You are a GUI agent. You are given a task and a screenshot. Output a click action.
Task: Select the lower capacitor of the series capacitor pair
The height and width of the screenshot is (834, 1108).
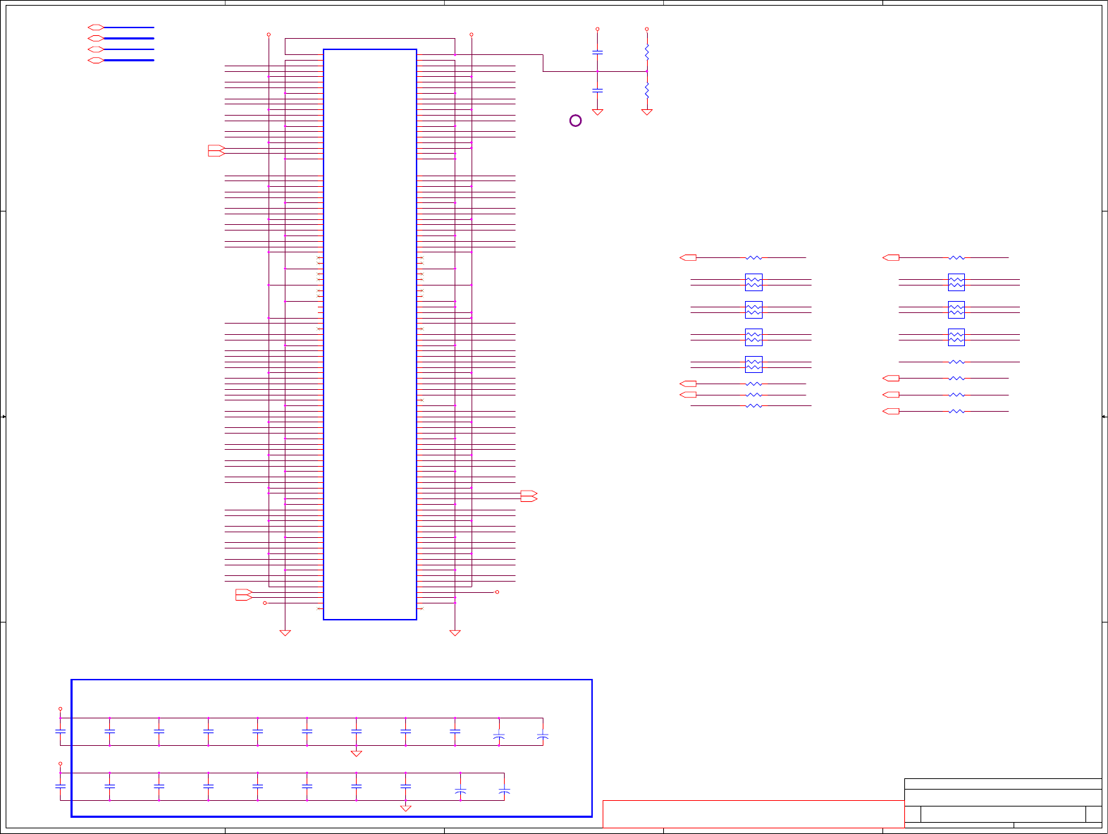click(x=598, y=90)
